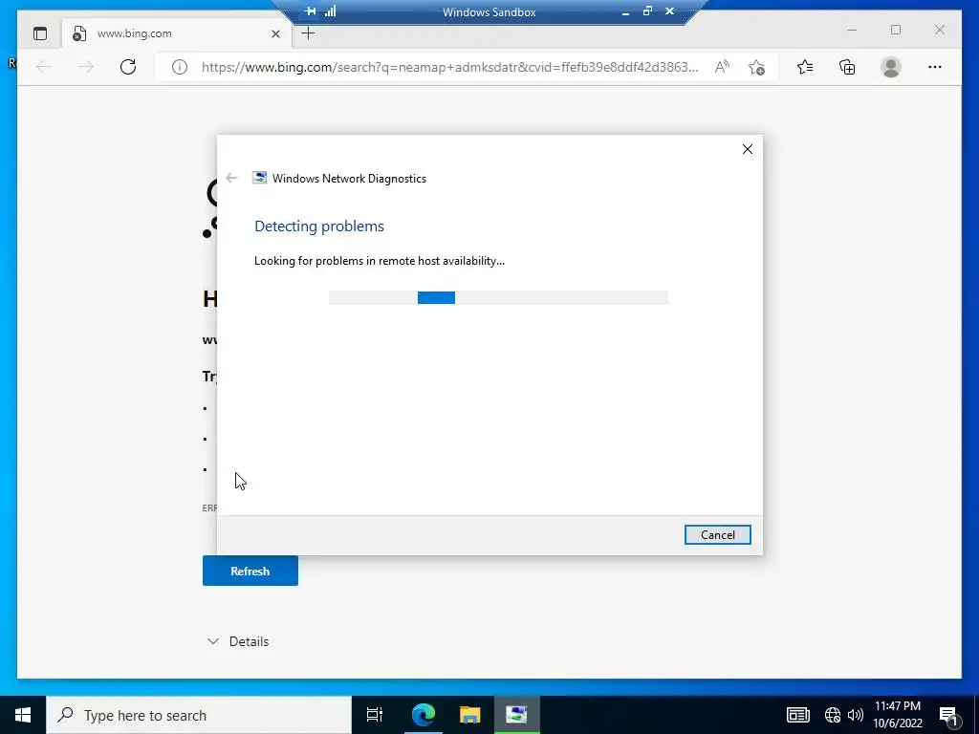
Task: Click the Windows Network Diagnostics title icon
Action: (x=259, y=178)
